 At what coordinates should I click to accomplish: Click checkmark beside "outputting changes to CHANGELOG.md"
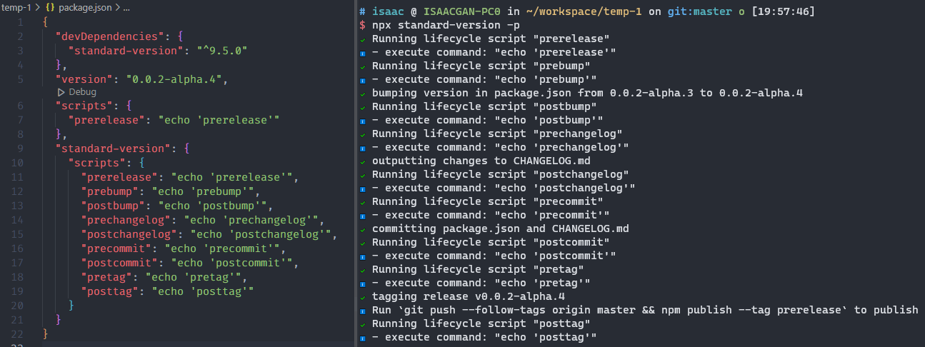click(363, 161)
